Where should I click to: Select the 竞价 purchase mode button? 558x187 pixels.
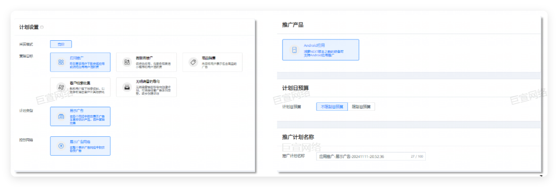click(x=61, y=44)
